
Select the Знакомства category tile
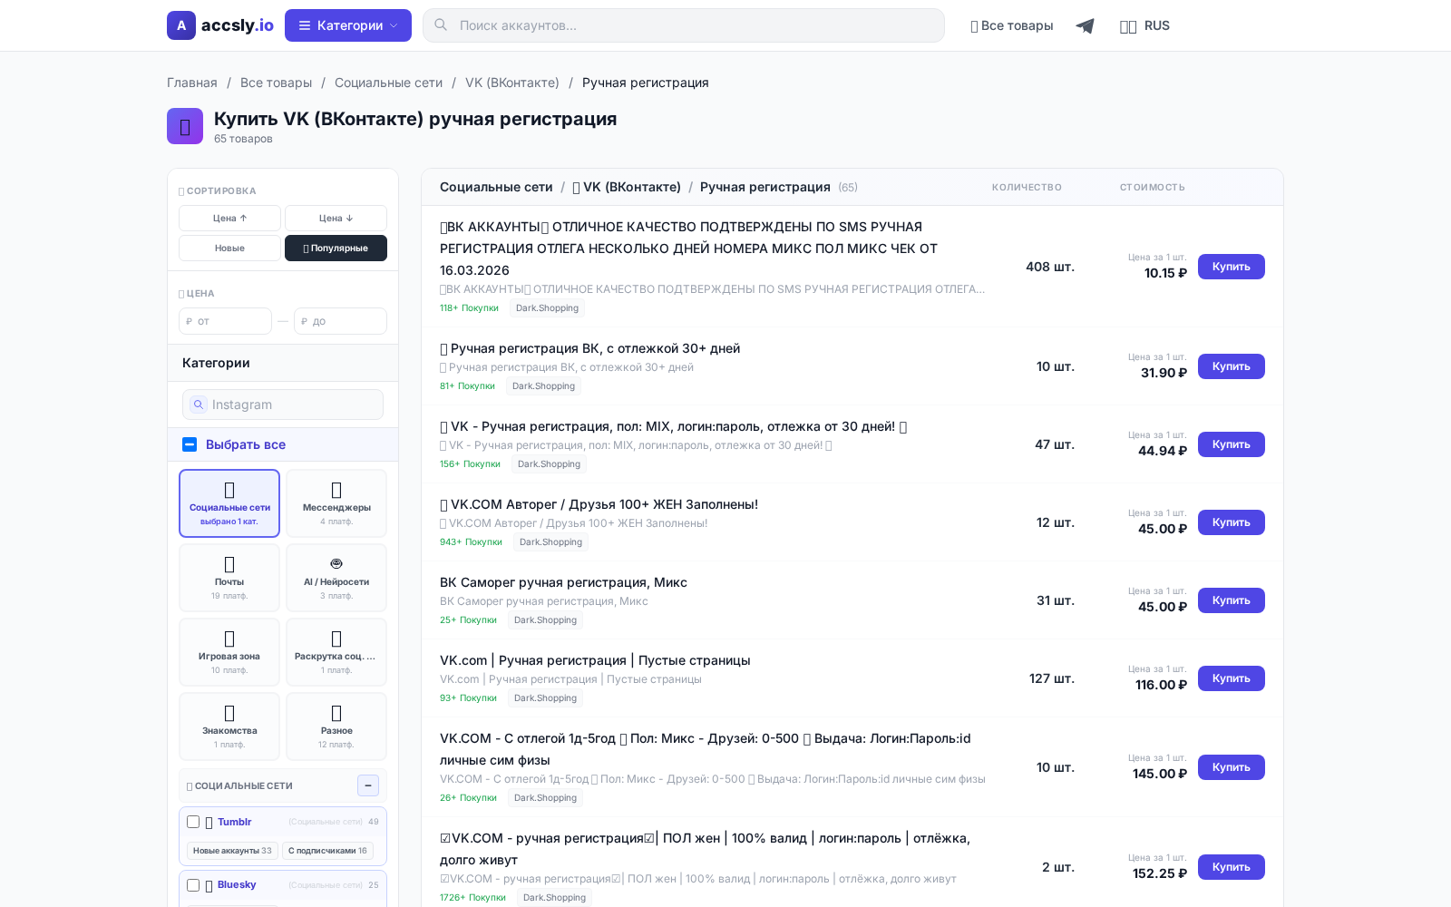pyautogui.click(x=229, y=727)
